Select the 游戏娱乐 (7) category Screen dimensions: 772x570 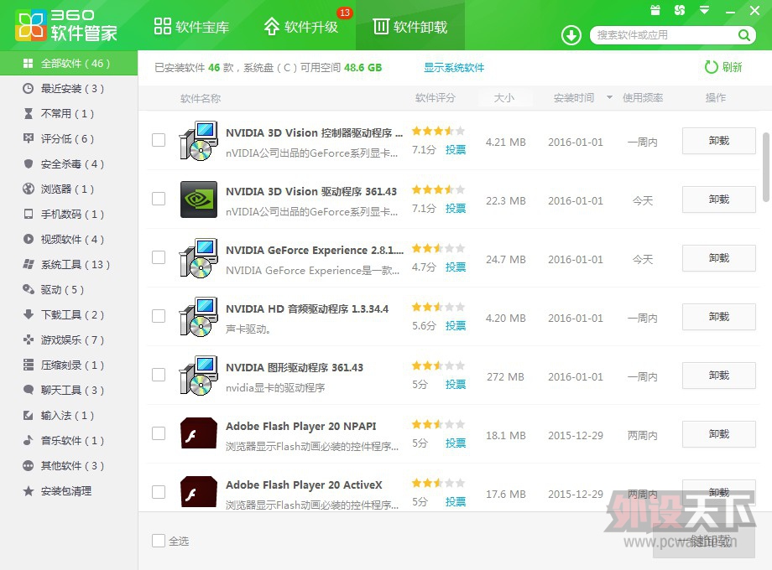pos(69,339)
